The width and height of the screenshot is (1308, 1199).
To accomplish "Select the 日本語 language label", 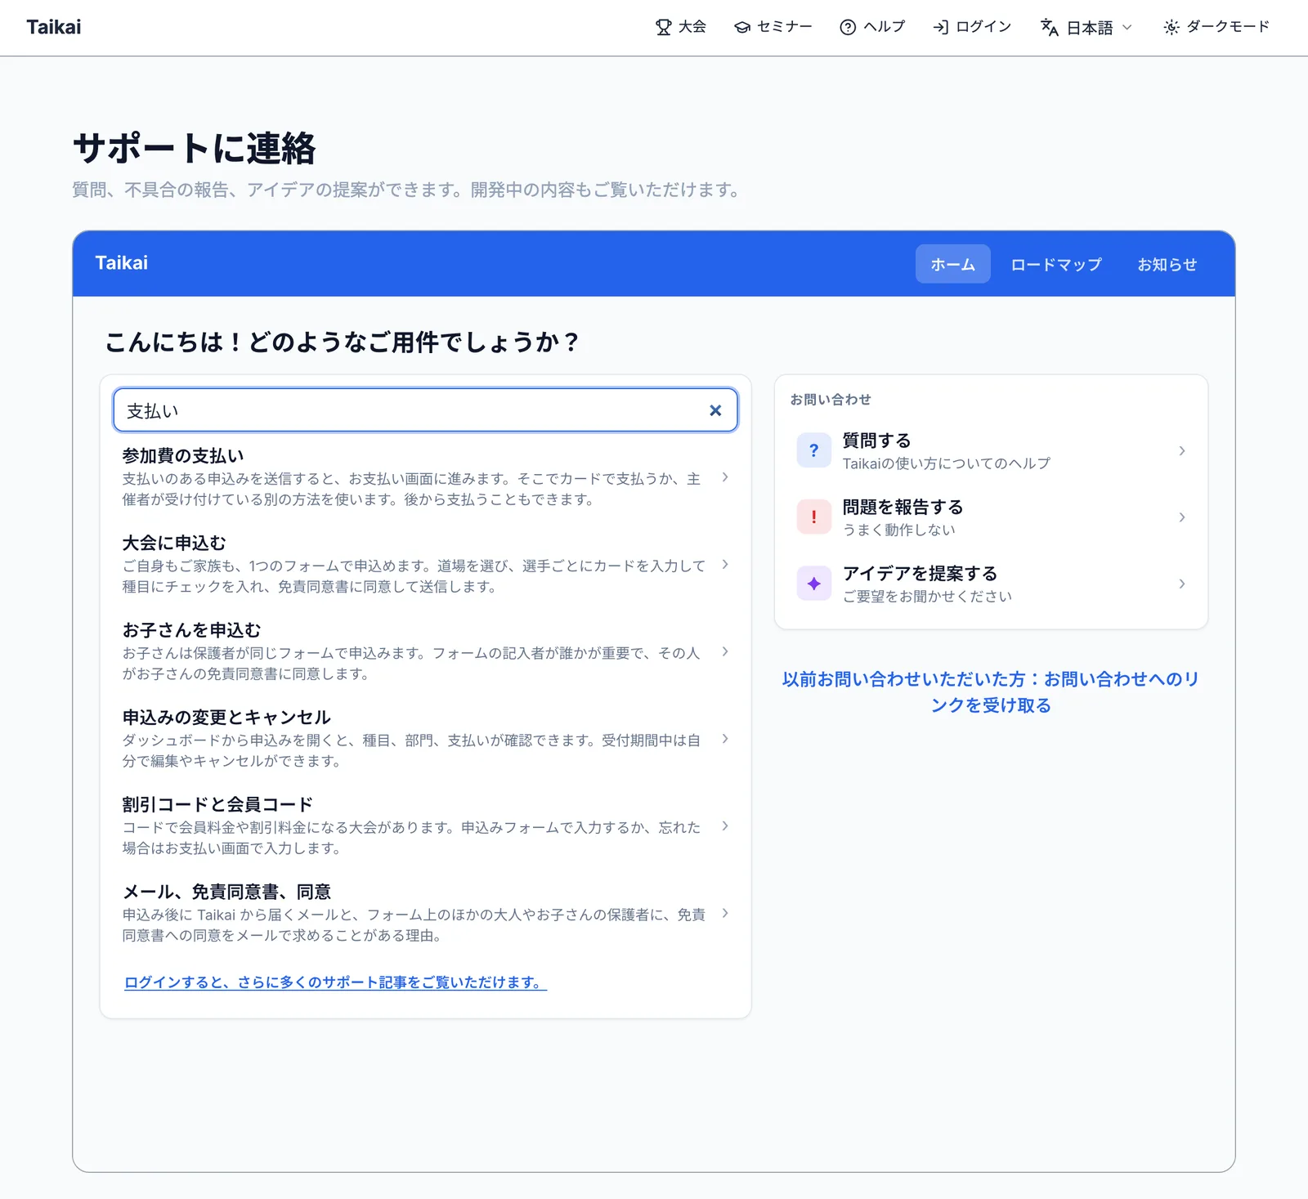I will (1090, 28).
